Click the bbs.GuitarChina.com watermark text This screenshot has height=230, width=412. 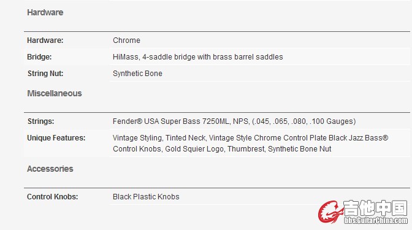coord(376,220)
